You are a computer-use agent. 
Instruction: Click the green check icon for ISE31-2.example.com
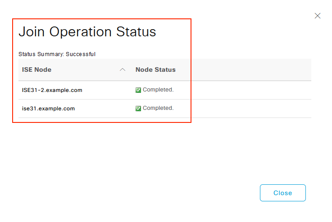point(138,90)
